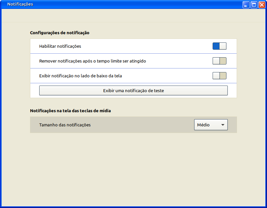
Task: Click the Tamanho das notificações label
Action: [65, 125]
